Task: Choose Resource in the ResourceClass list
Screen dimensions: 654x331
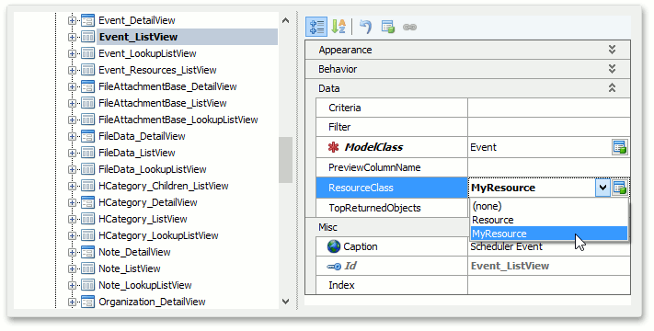Action: click(x=549, y=220)
